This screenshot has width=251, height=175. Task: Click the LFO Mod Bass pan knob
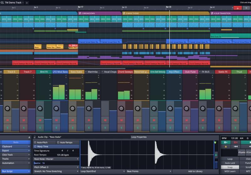point(56,108)
